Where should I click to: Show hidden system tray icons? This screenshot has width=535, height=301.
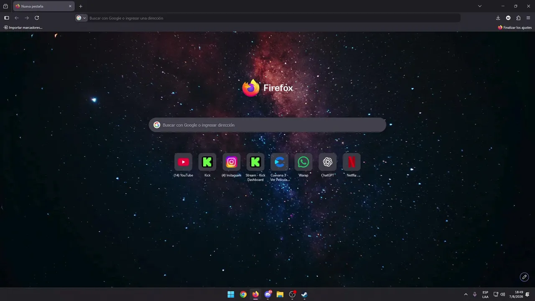[x=466, y=294]
